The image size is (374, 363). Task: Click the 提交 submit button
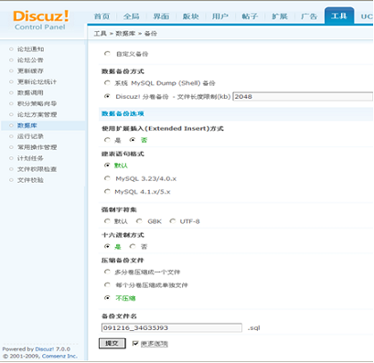[112, 344]
